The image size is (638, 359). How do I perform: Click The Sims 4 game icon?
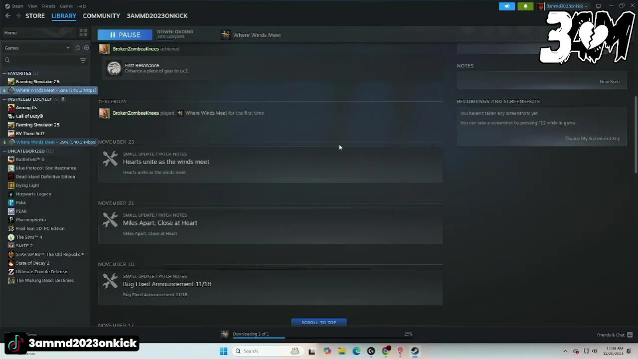pos(11,237)
